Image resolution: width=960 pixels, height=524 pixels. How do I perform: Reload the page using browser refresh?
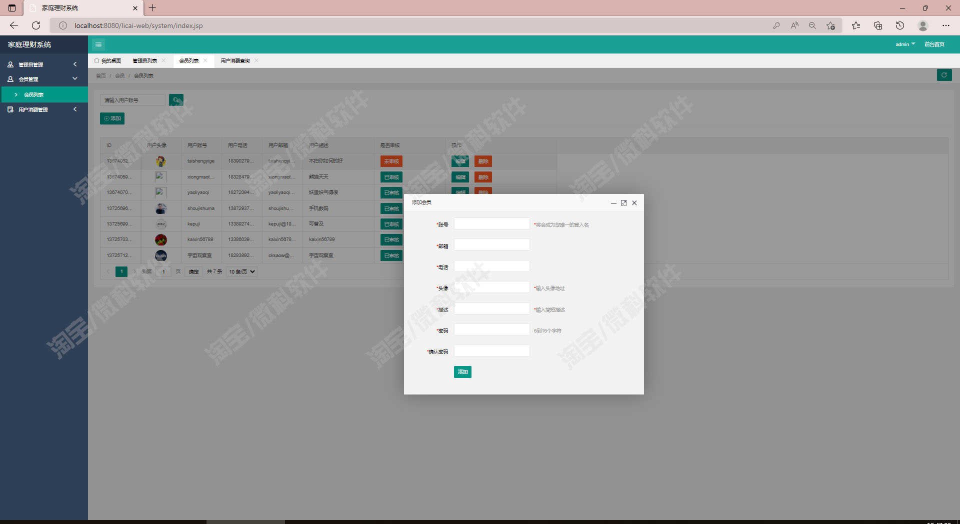point(36,25)
